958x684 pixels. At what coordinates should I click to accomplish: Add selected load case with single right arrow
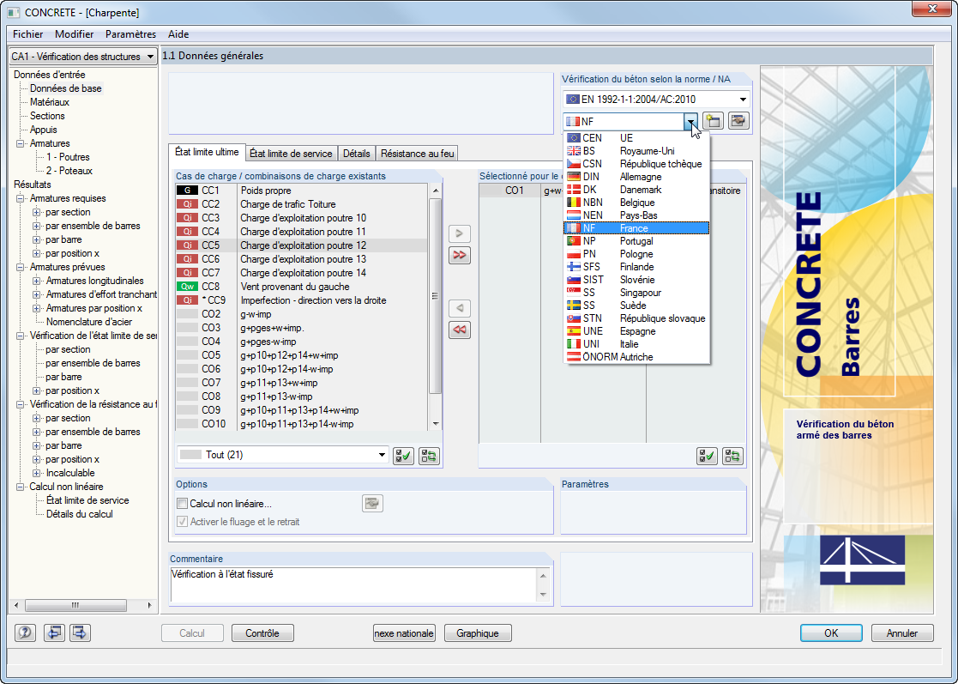[460, 233]
